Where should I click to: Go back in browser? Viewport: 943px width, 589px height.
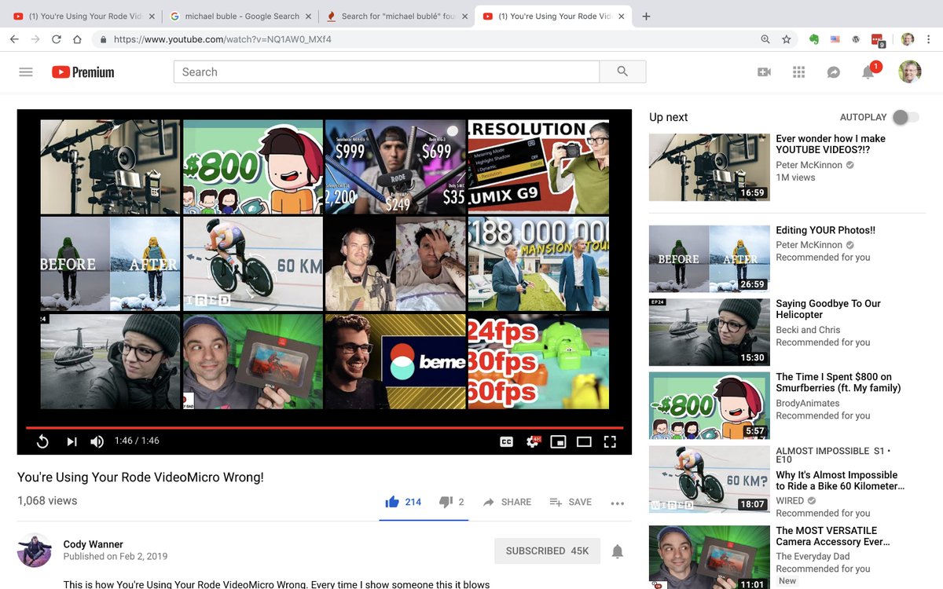tap(14, 39)
